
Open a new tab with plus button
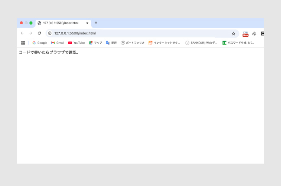96,23
